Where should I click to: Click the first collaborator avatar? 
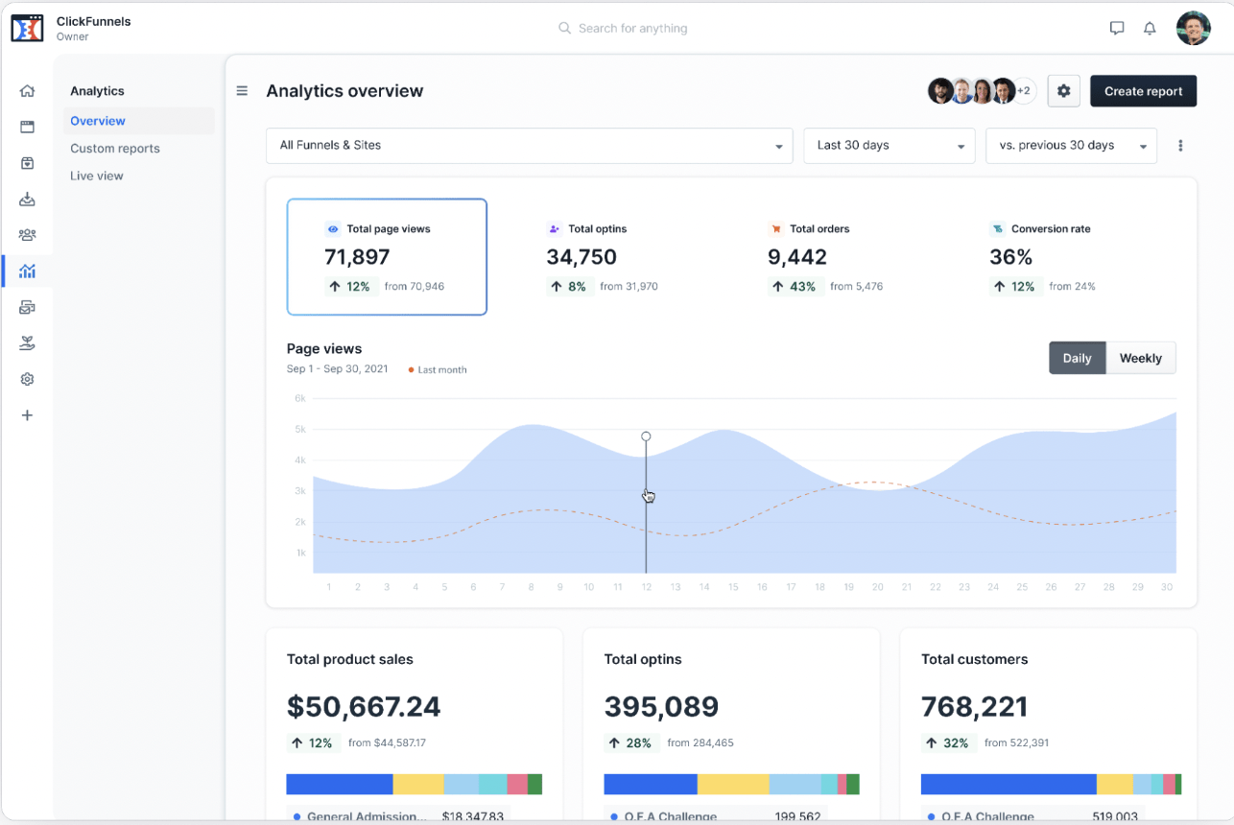[x=940, y=91]
